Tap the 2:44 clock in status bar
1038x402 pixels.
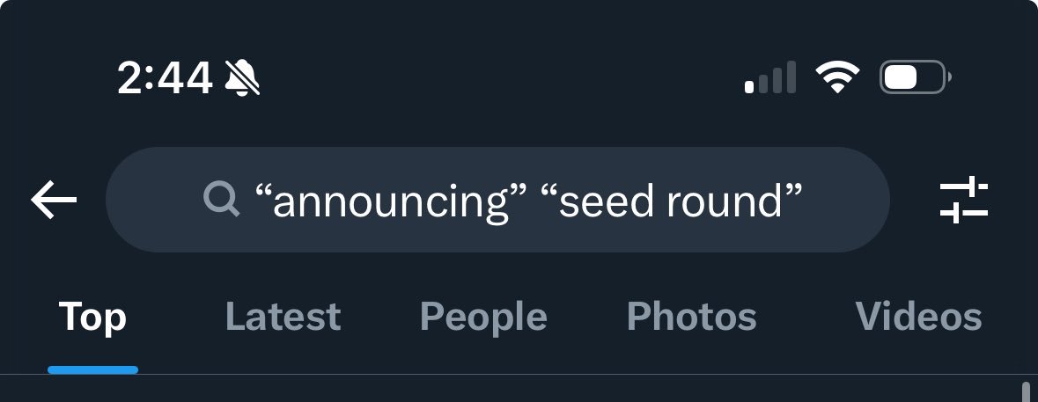(165, 78)
